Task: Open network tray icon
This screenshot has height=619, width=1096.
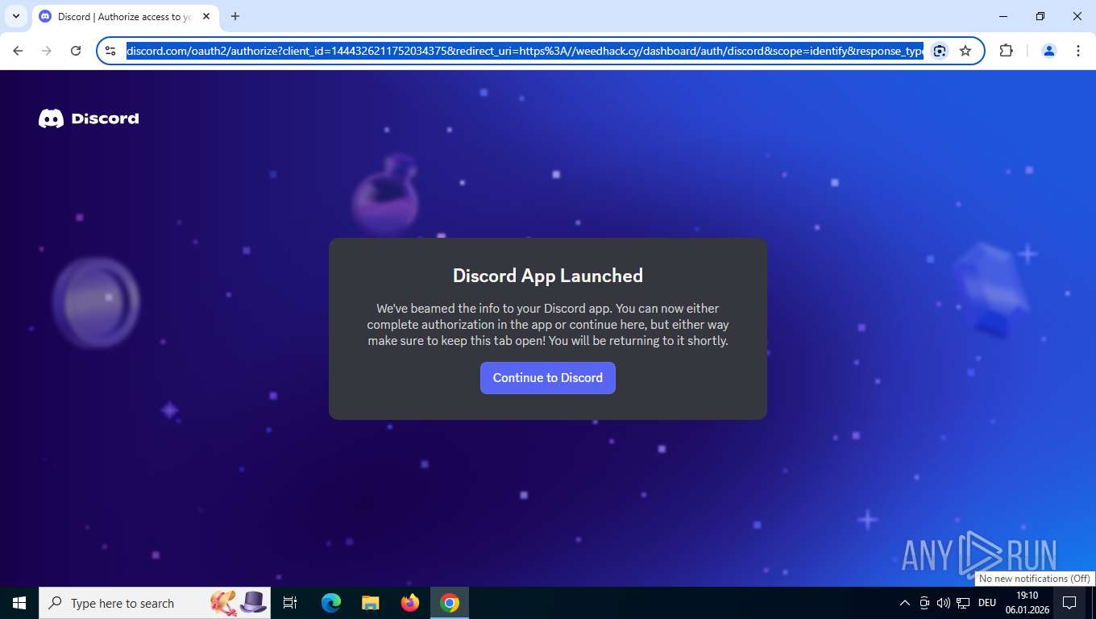Action: (963, 603)
